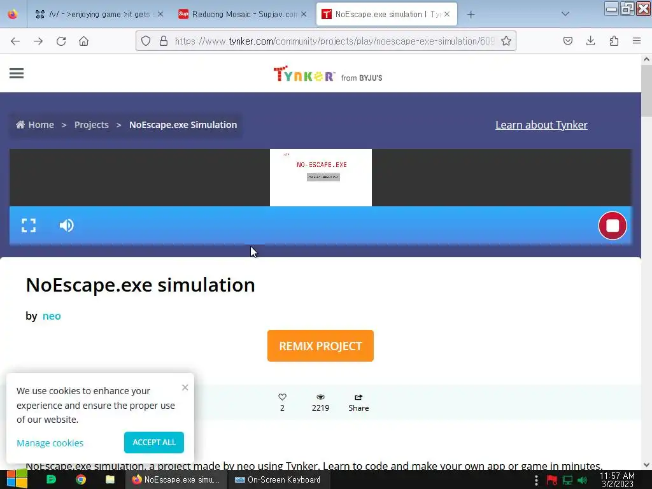The width and height of the screenshot is (652, 489).
Task: Close the NoEscape.exe simulation tab
Action: pyautogui.click(x=447, y=15)
